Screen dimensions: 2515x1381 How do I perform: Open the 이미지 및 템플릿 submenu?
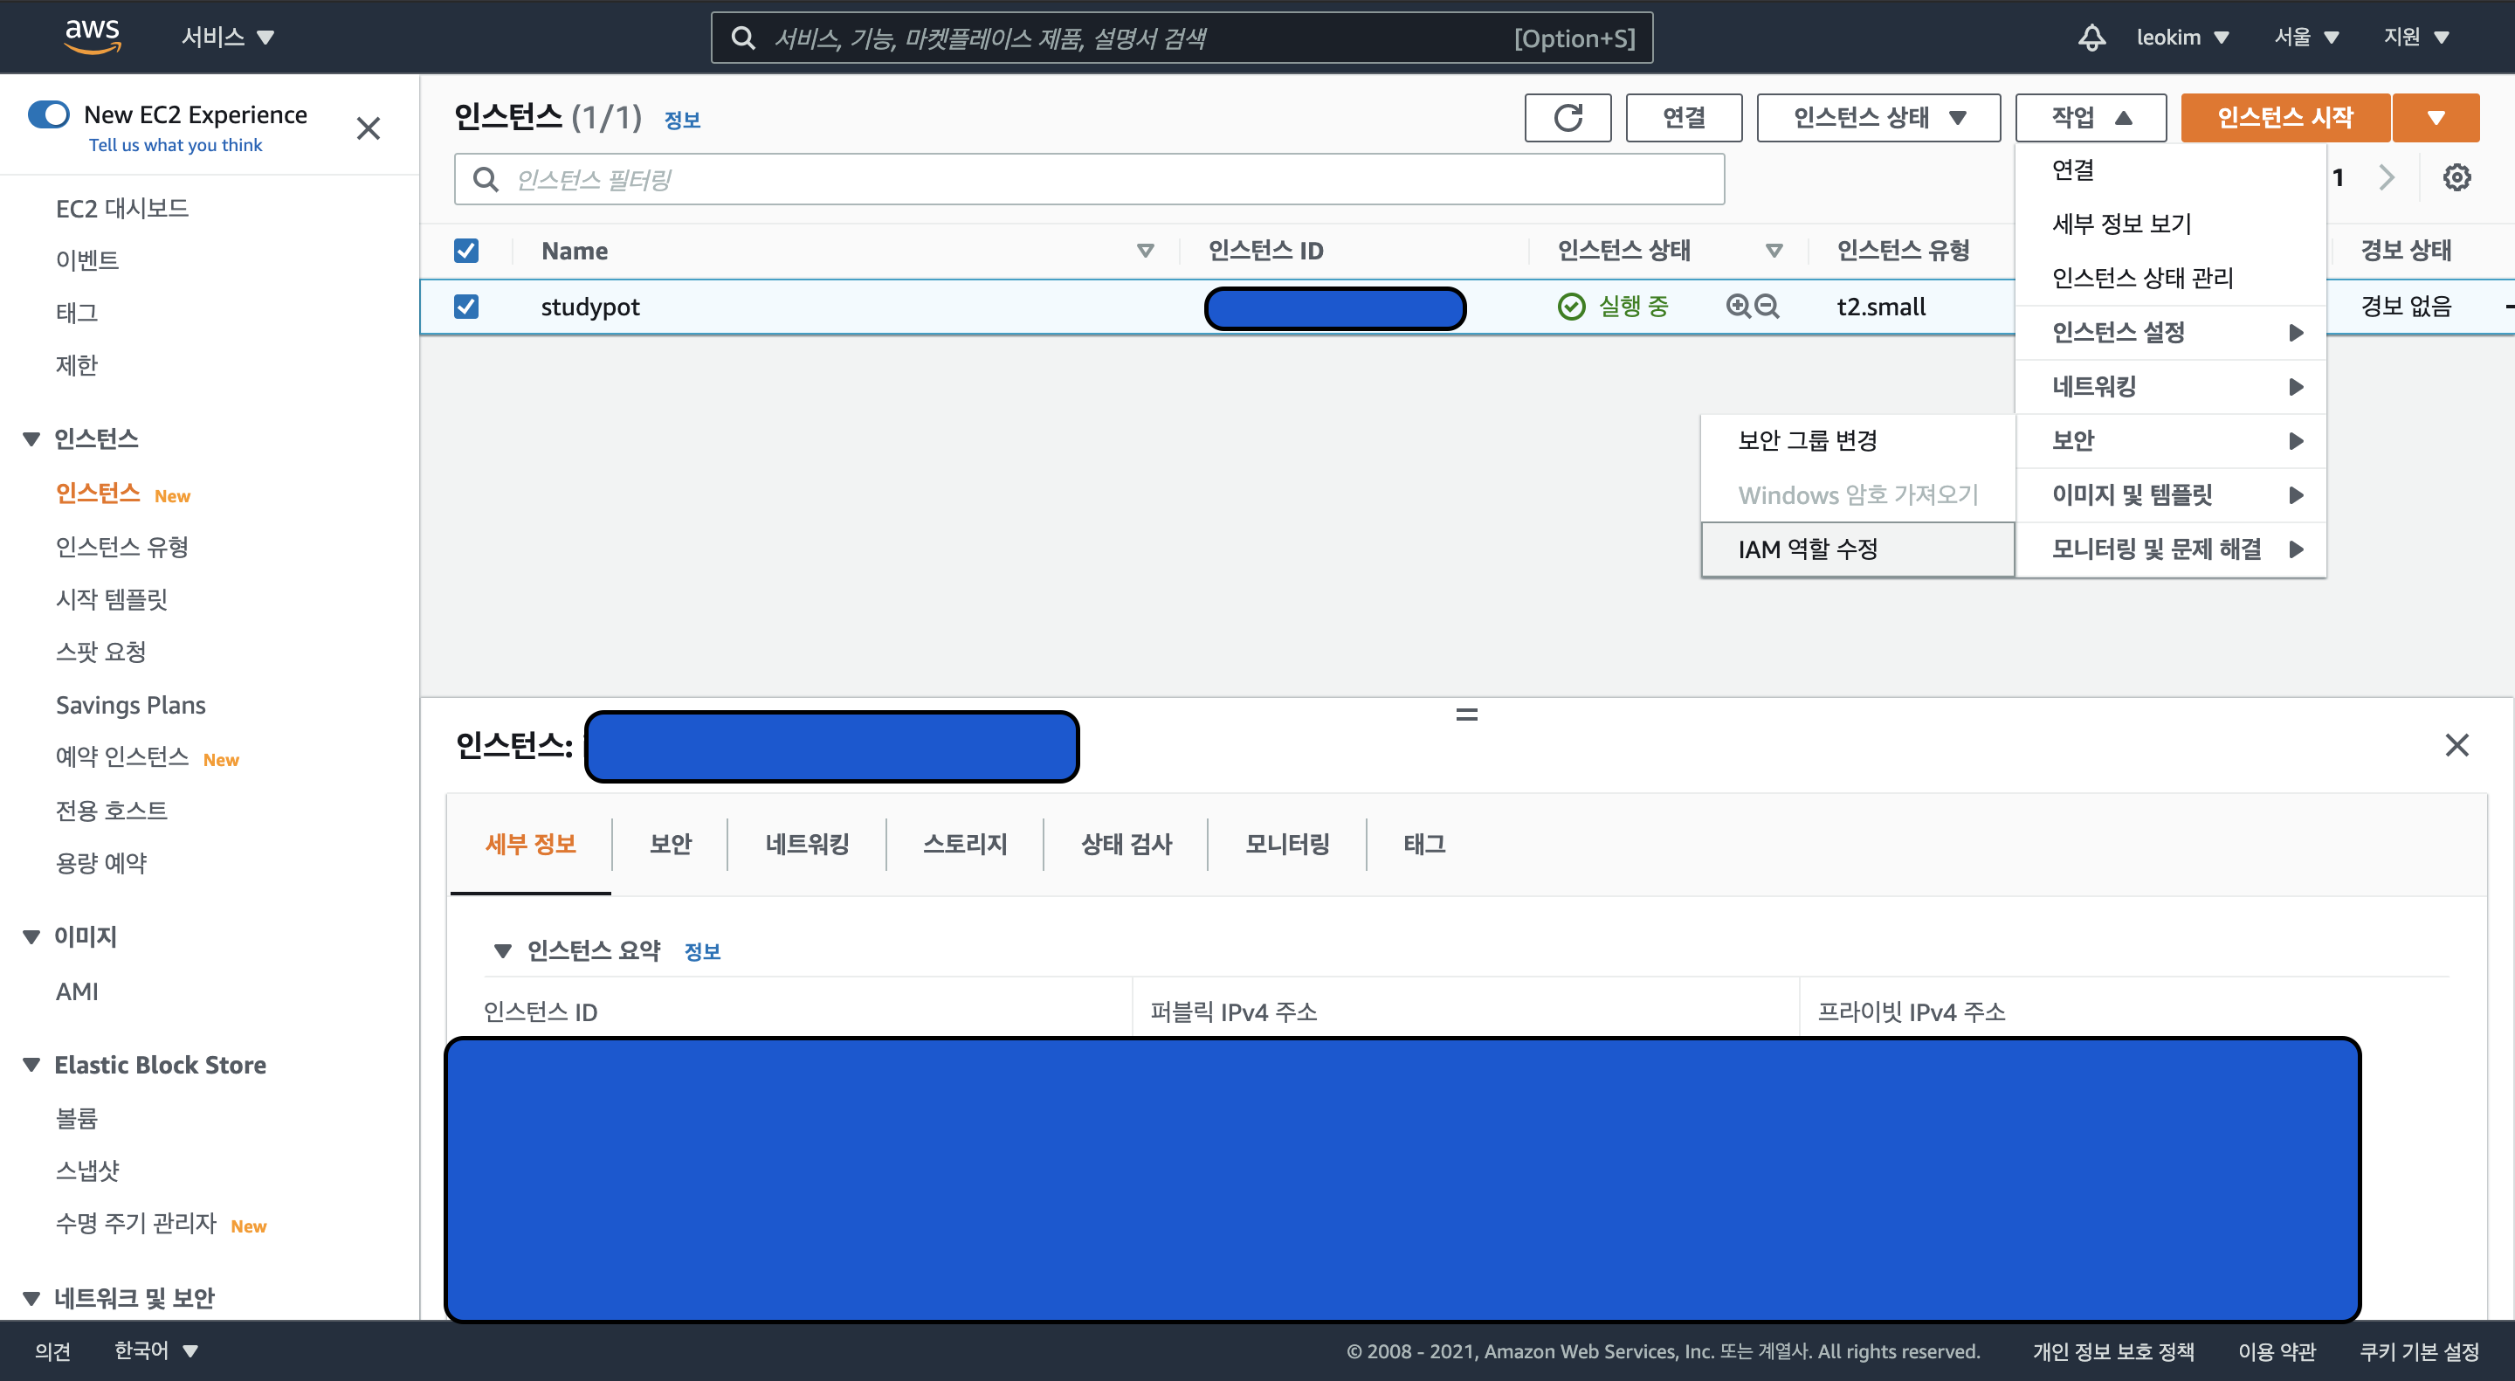click(2171, 494)
